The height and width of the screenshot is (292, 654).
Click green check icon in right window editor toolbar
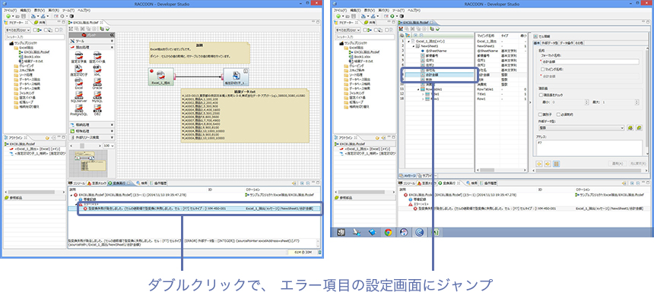coord(437,29)
